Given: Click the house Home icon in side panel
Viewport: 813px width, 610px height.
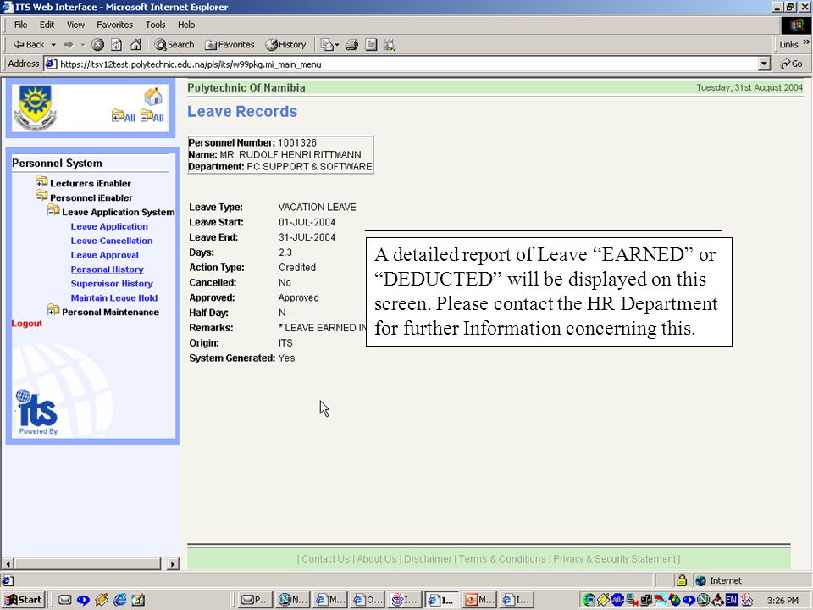Looking at the screenshot, I should click(x=153, y=96).
